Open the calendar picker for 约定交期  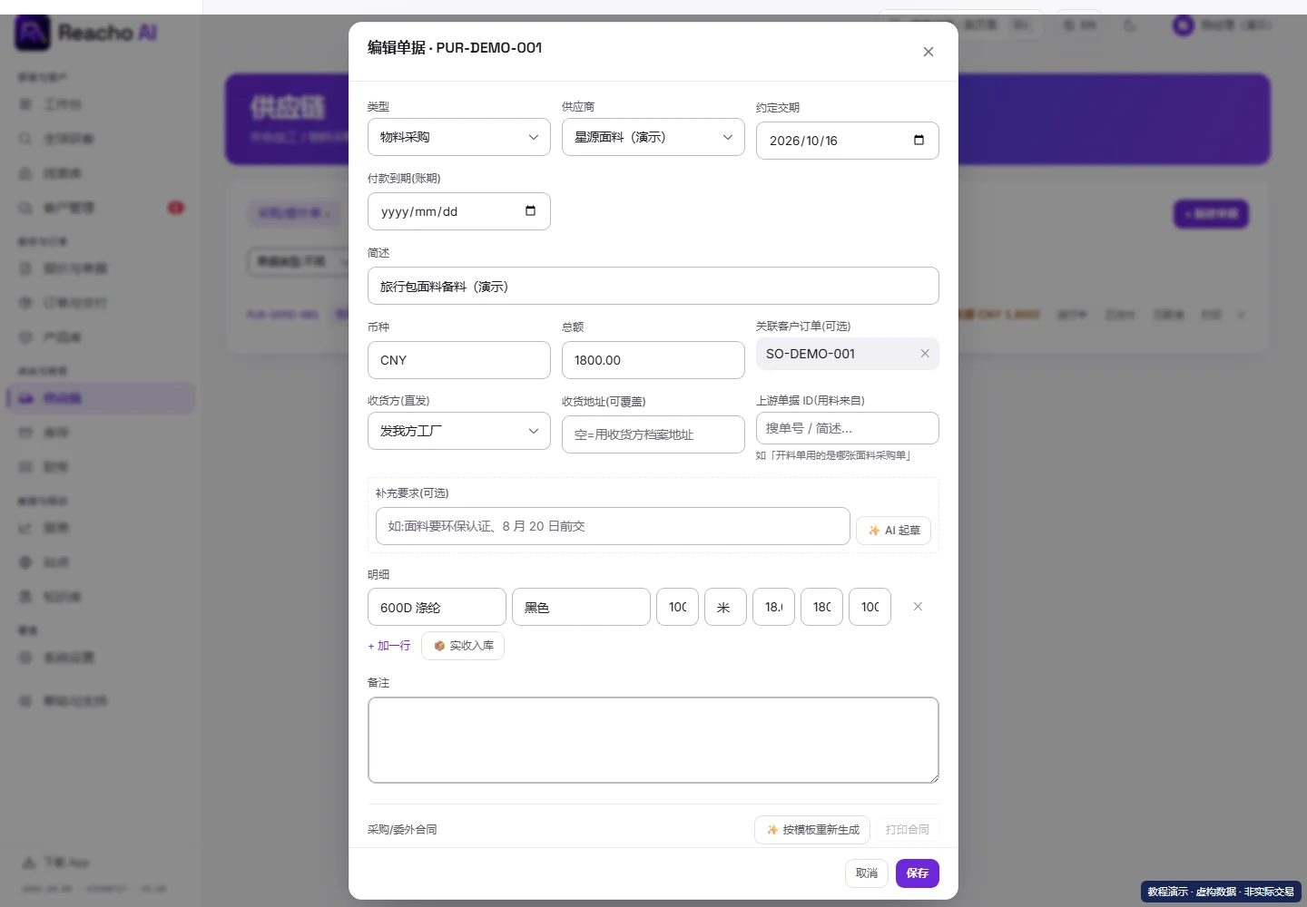point(919,140)
